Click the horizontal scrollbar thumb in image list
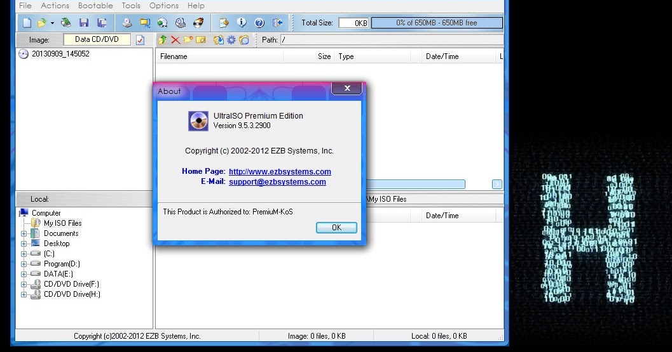This screenshot has width=672, height=352. [416, 185]
